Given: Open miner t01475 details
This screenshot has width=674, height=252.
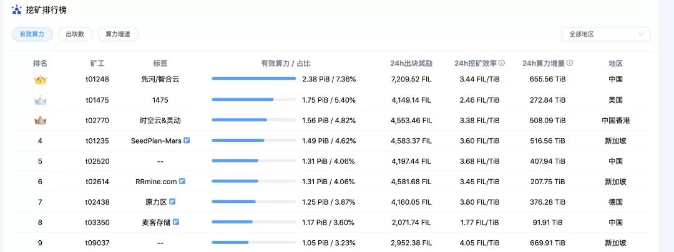Looking at the screenshot, I should point(97,100).
